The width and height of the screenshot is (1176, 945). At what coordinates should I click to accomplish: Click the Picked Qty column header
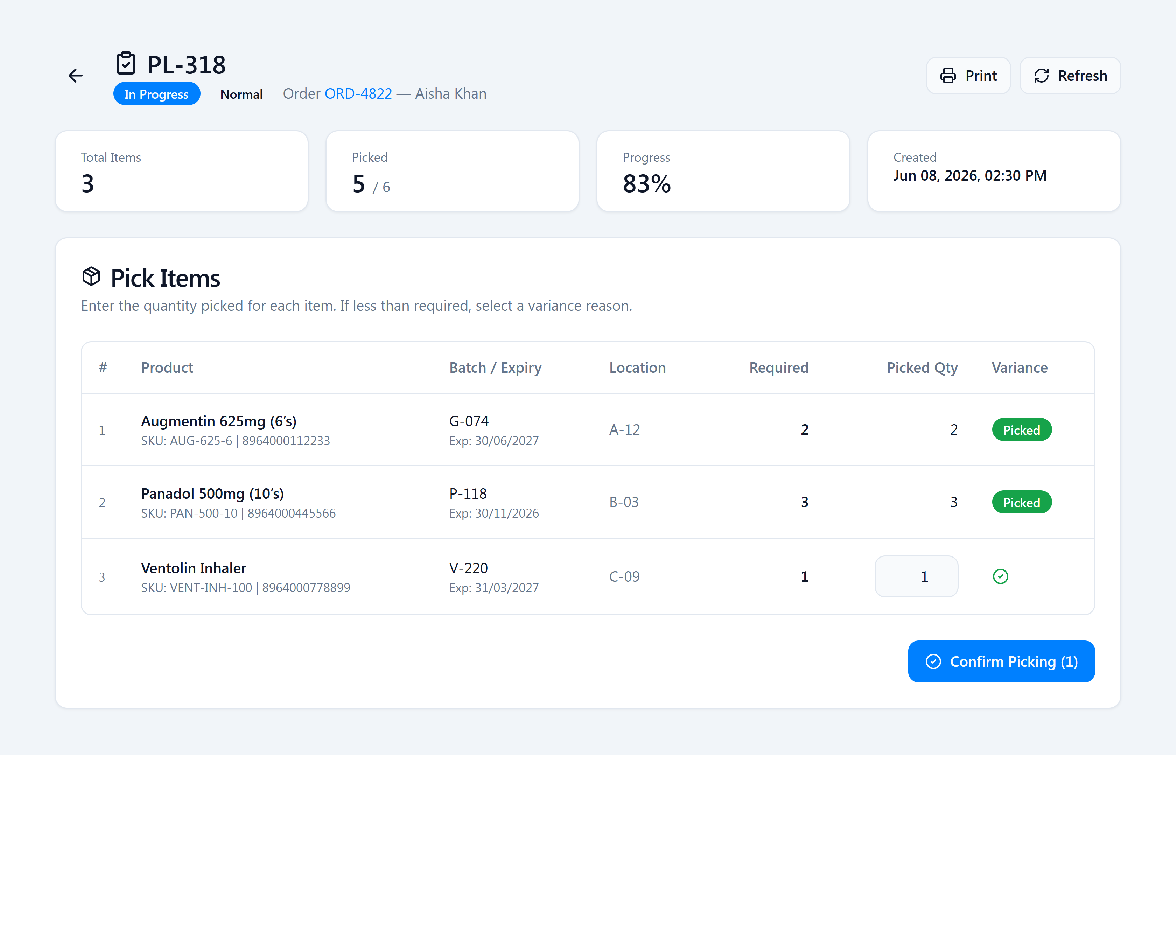tap(922, 368)
